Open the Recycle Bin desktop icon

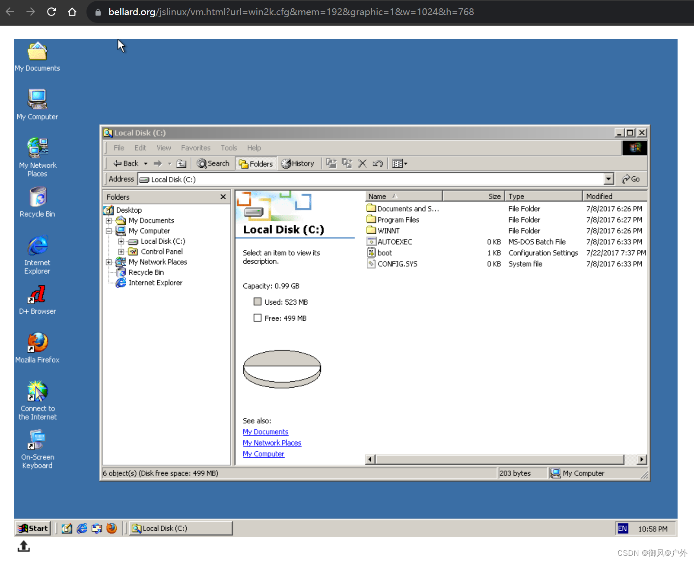pyautogui.click(x=37, y=199)
